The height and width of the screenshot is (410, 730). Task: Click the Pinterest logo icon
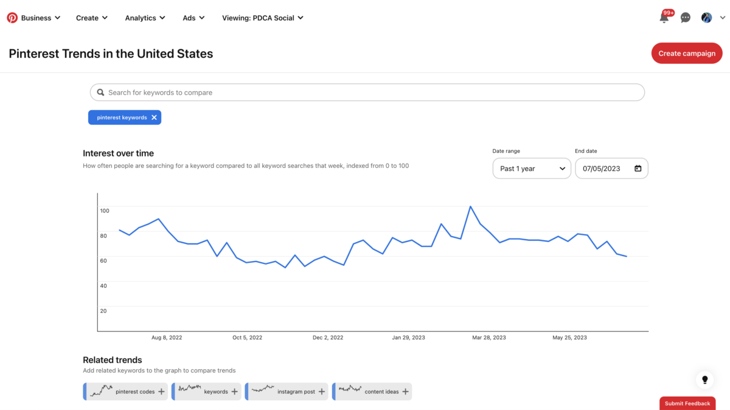pos(12,18)
